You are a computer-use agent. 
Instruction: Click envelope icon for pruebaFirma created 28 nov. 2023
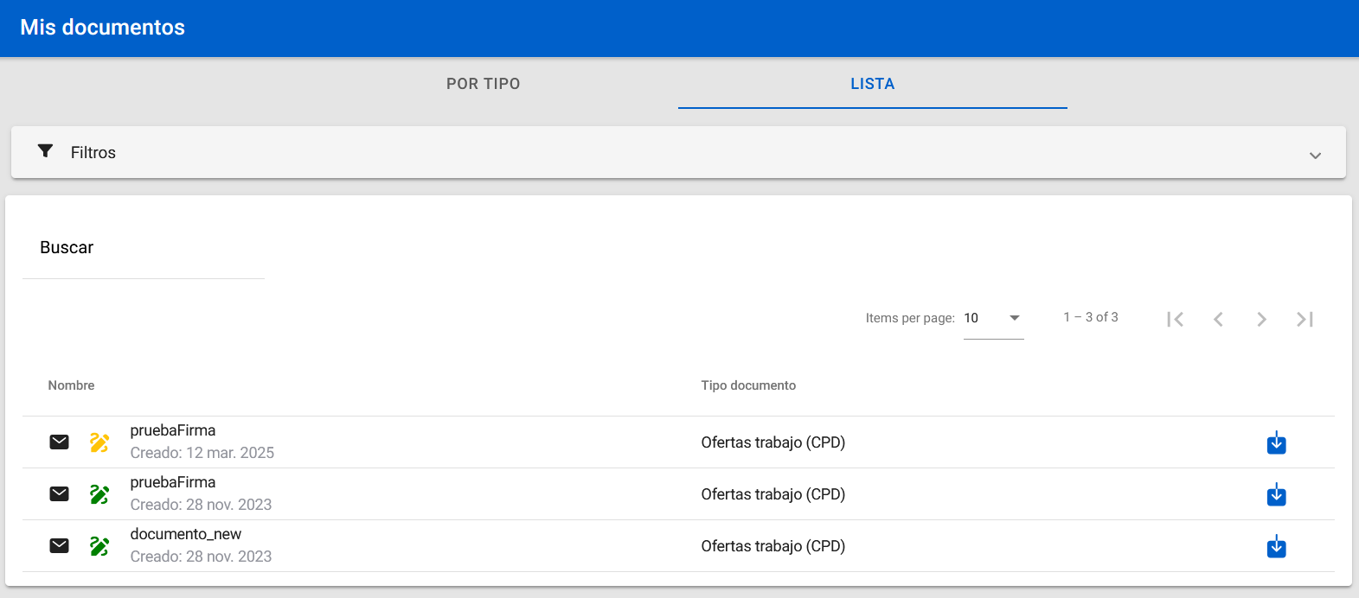[59, 494]
